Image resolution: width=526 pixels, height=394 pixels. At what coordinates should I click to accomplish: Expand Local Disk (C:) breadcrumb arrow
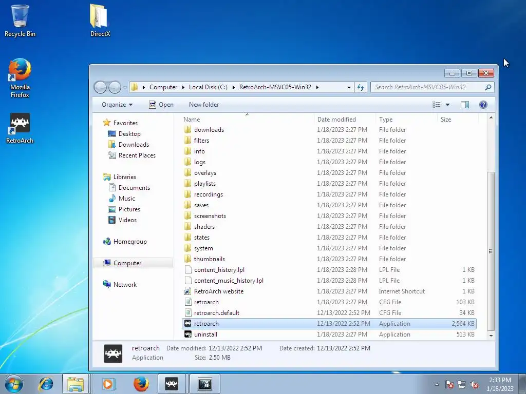(234, 87)
